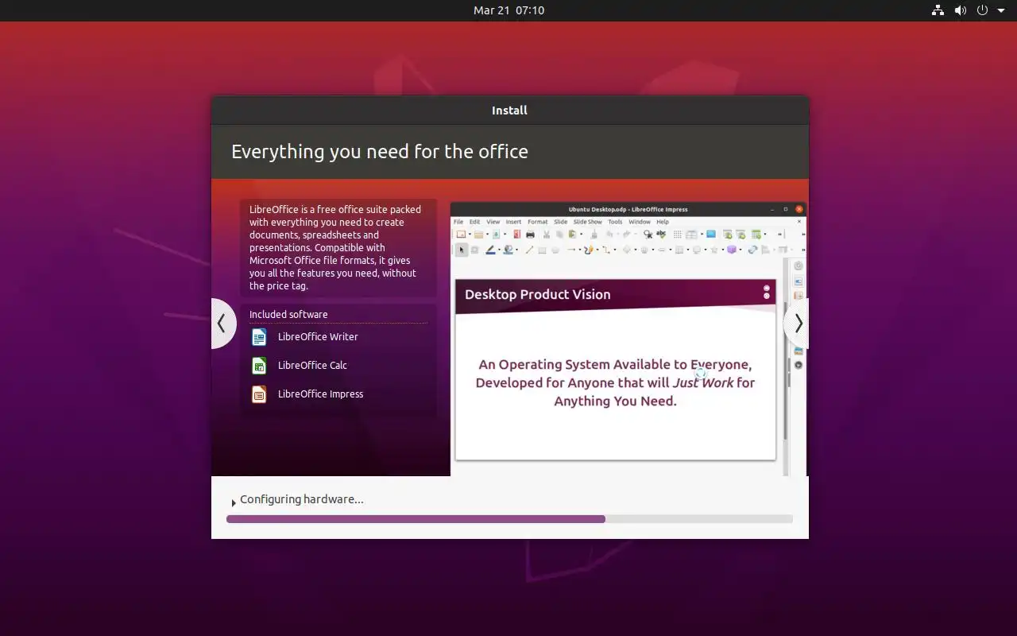Select the LibreOffice Impress label

point(320,394)
